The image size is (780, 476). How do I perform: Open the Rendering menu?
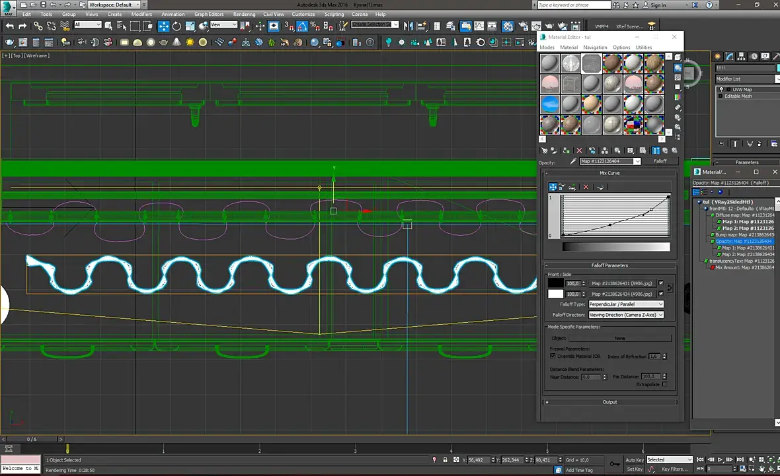click(x=244, y=14)
